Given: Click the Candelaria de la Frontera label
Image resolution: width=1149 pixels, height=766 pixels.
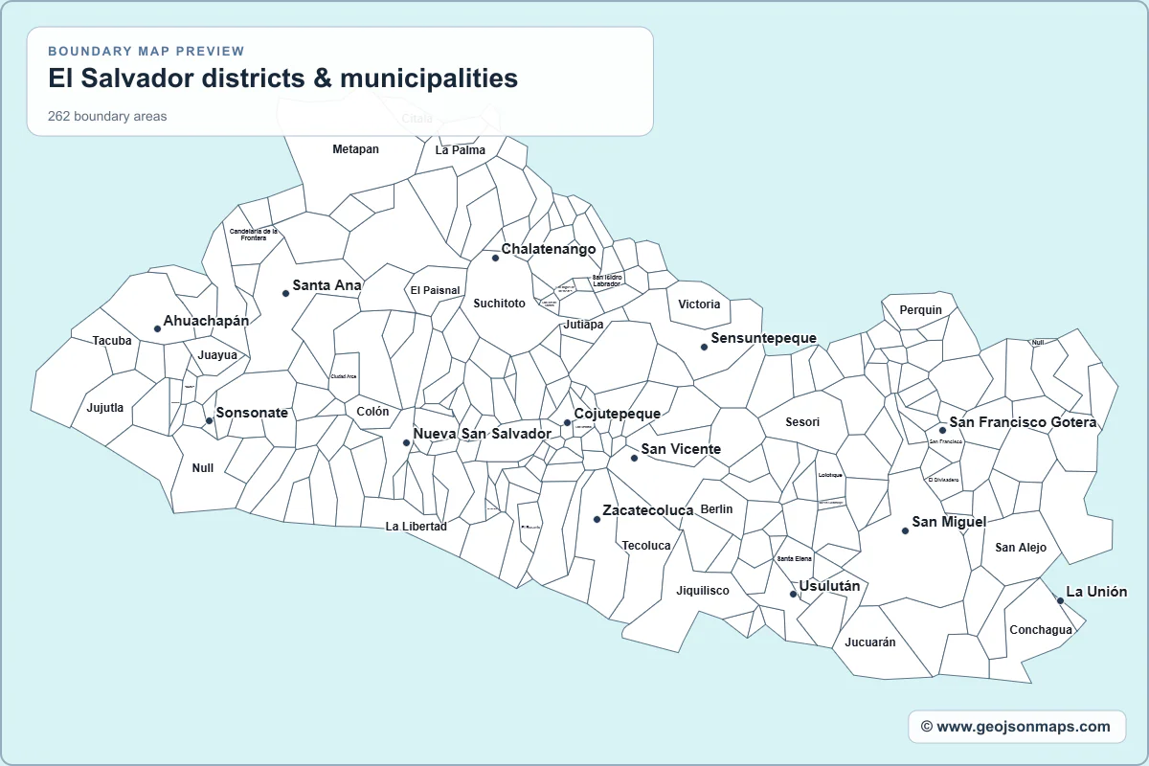Looking at the screenshot, I should click(254, 235).
